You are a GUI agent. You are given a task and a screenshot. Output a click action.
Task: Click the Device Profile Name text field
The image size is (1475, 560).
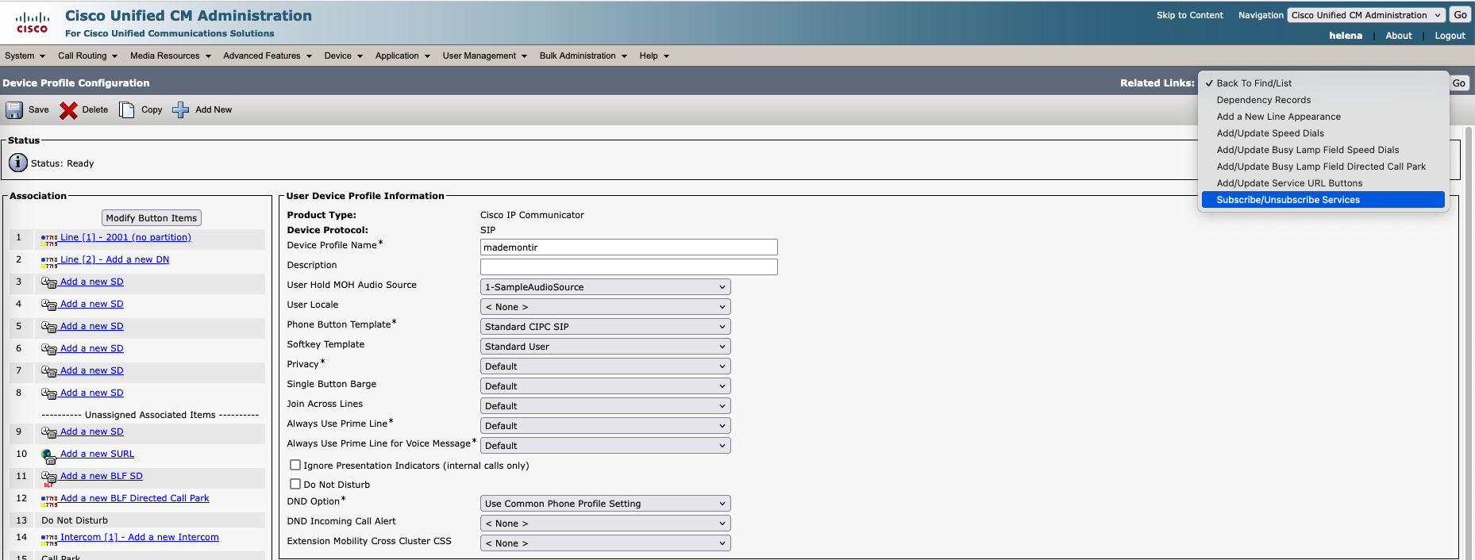(x=629, y=247)
